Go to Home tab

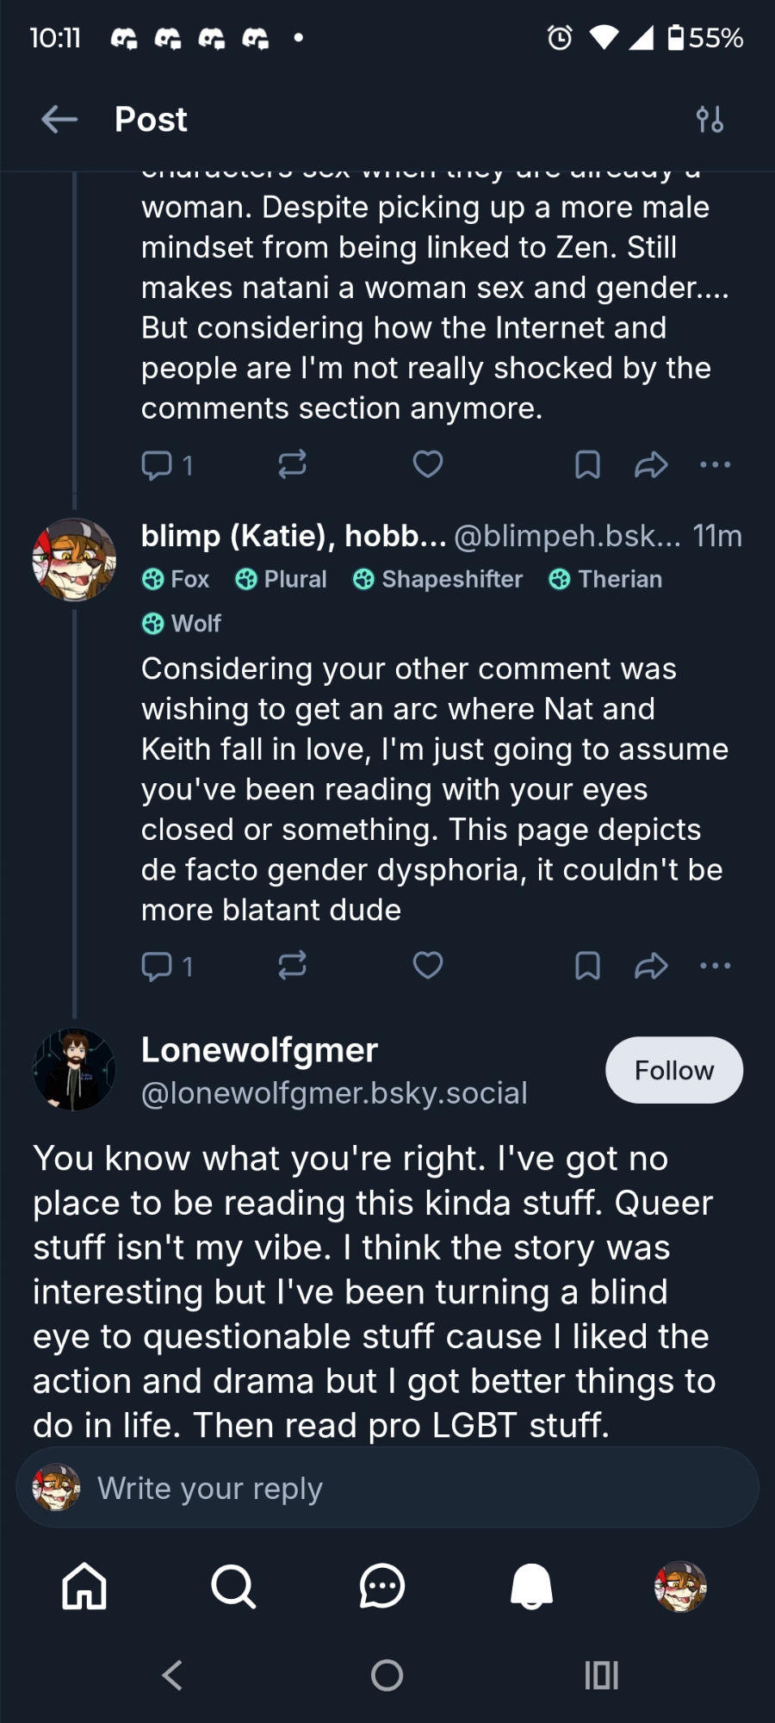84,1586
